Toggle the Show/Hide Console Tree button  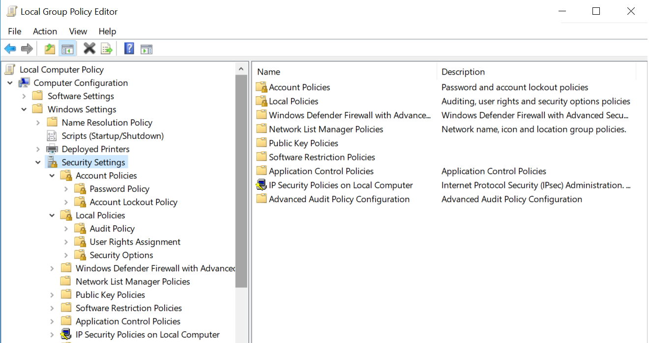tap(67, 49)
